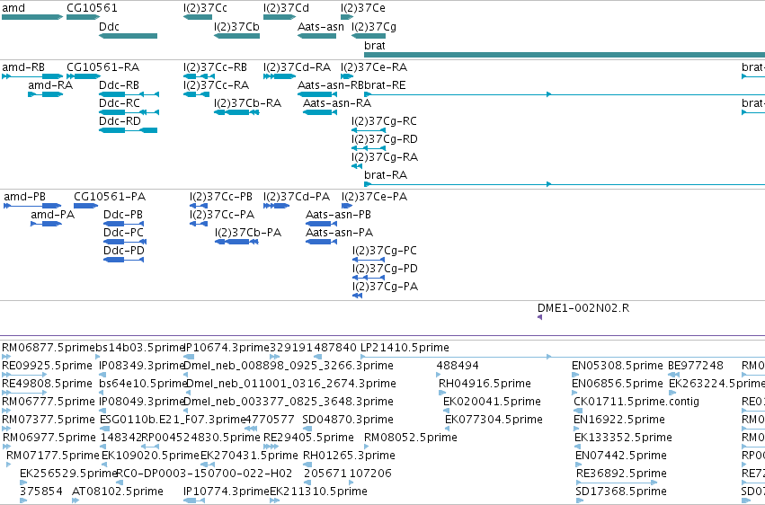The width and height of the screenshot is (765, 505).
Task: Click the l(2)37Cg gene label
Action: (374, 27)
